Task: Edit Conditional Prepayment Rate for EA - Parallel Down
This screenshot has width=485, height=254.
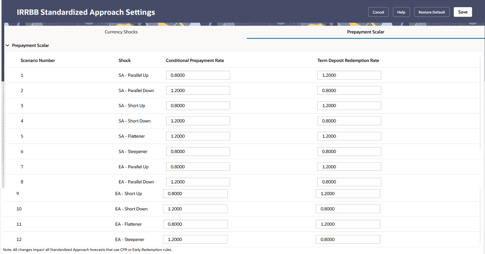Action: 198,182
